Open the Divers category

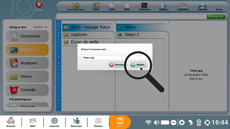[x=27, y=76]
